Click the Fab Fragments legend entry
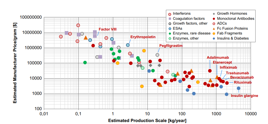Screen dimensions: 268x124 pos(228,33)
